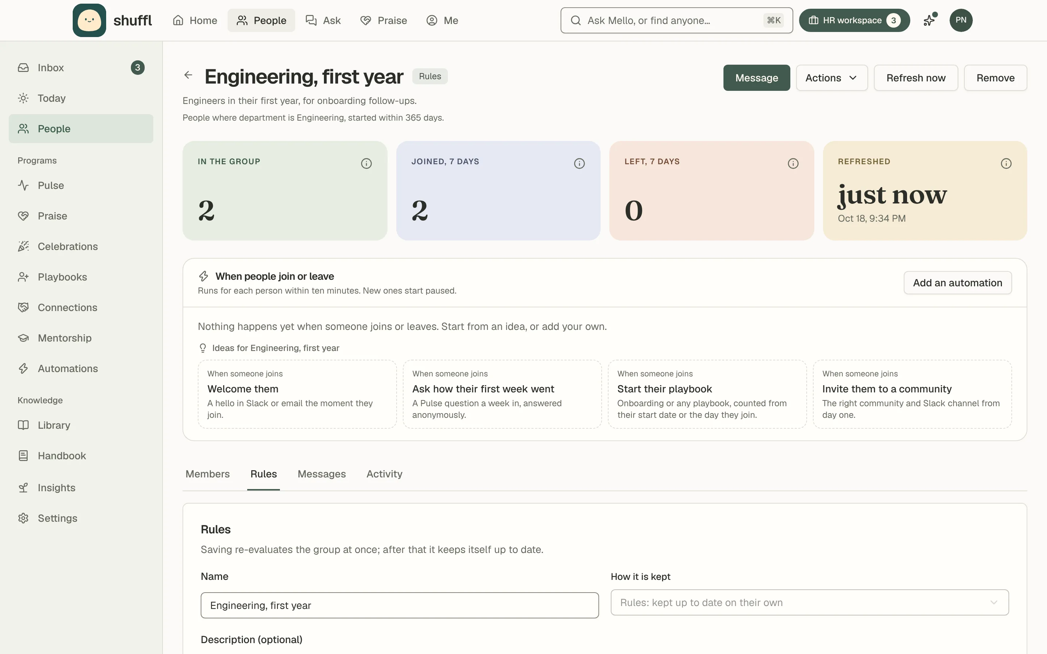Open Library in the sidebar

coord(81,425)
